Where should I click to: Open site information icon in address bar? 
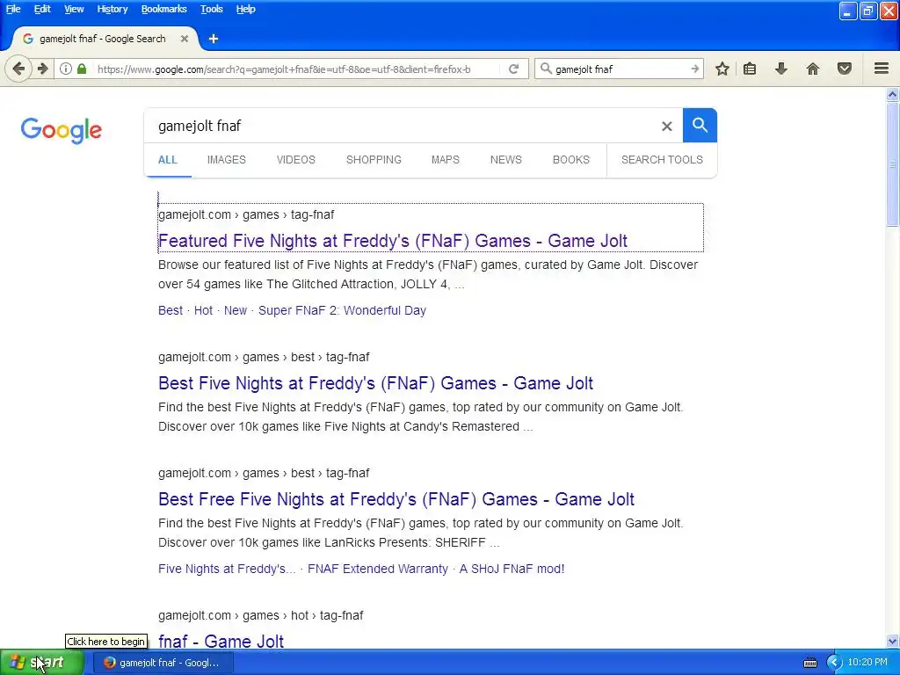point(65,69)
